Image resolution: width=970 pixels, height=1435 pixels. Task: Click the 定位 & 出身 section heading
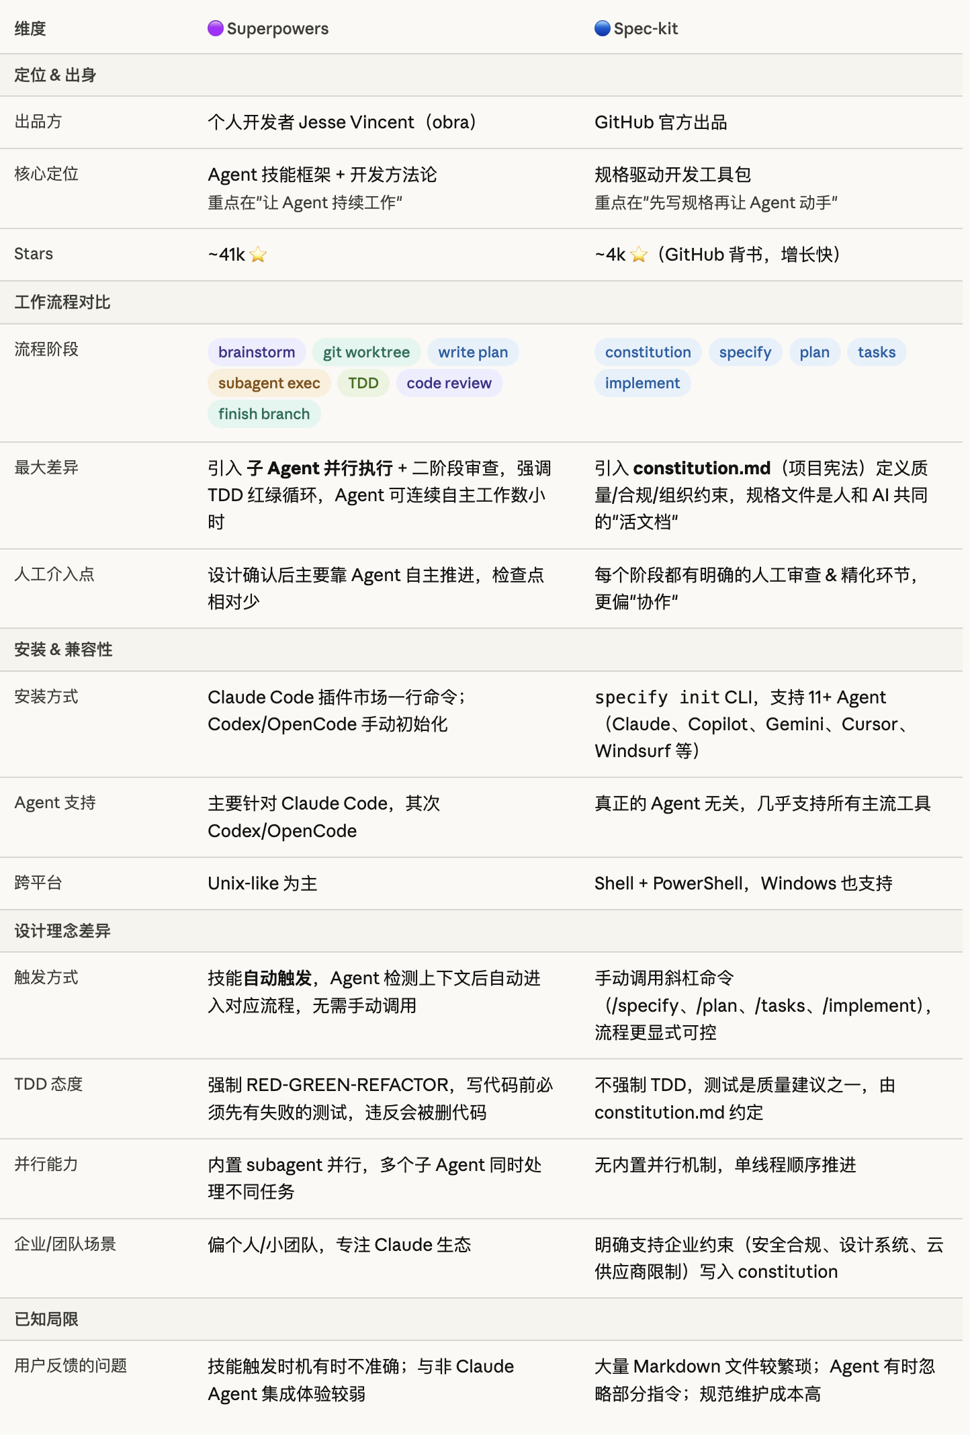click(55, 75)
